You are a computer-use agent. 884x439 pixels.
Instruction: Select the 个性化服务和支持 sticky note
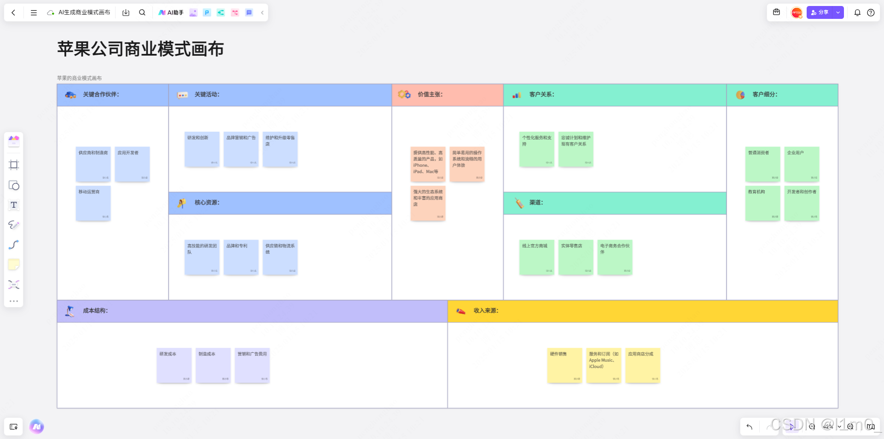(537, 149)
